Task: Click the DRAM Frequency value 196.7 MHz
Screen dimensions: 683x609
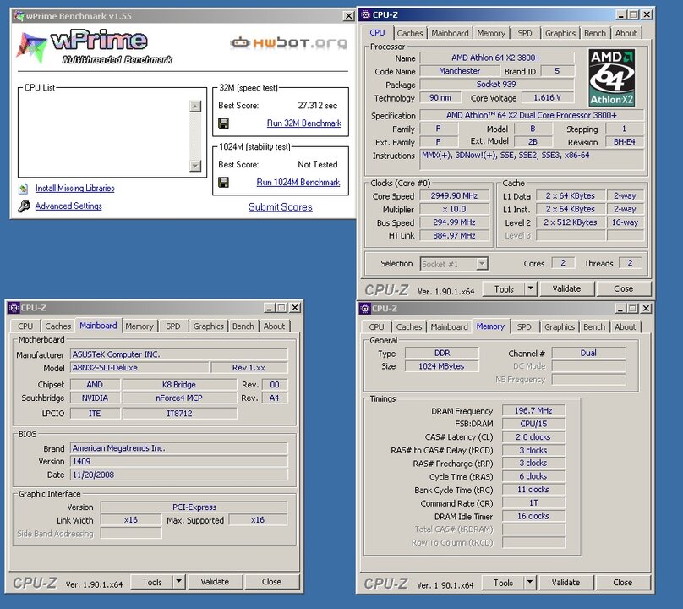Action: [x=533, y=410]
